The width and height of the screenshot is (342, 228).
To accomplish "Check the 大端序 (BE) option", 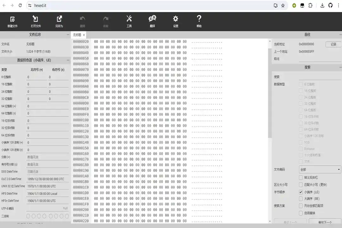I will (301, 199).
